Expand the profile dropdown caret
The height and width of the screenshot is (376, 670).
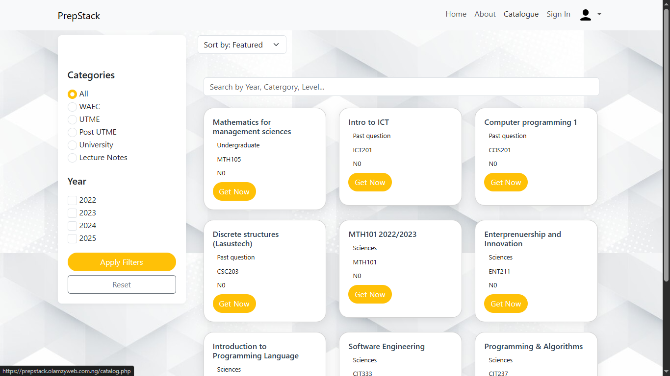599,15
